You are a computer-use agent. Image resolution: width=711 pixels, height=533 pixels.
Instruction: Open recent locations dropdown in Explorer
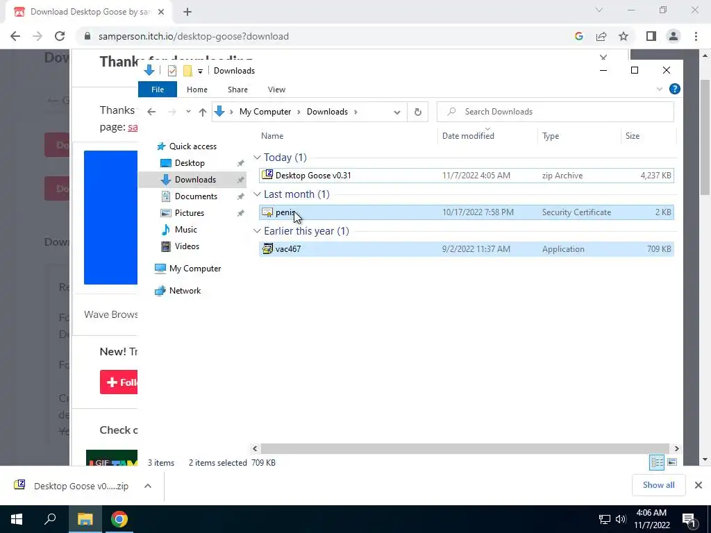[188, 112]
